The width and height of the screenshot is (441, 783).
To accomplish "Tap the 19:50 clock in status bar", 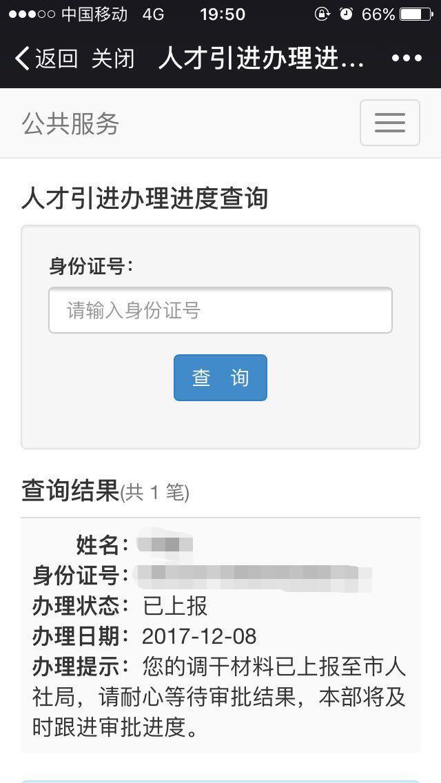I will 223,14.
